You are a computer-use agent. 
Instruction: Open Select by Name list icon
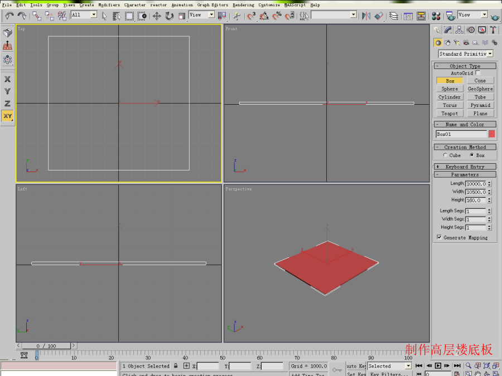tap(117, 16)
